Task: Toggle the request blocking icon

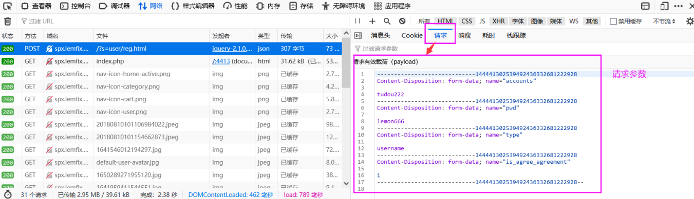Action: coord(402,21)
